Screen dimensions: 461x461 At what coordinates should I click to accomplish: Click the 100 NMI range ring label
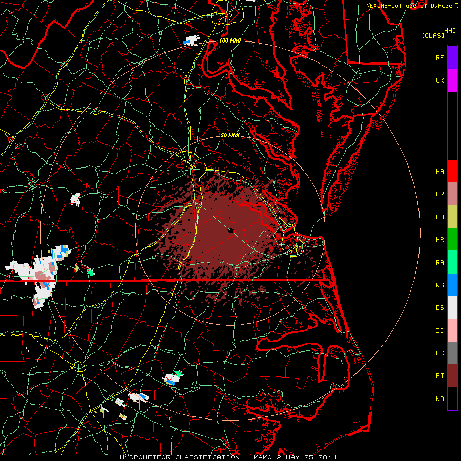click(x=230, y=40)
